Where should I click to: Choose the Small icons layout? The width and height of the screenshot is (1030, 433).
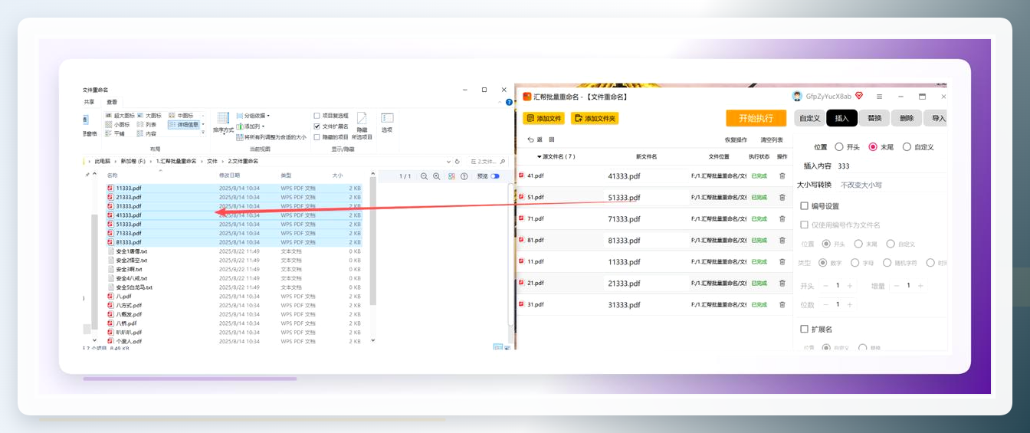click(x=118, y=124)
